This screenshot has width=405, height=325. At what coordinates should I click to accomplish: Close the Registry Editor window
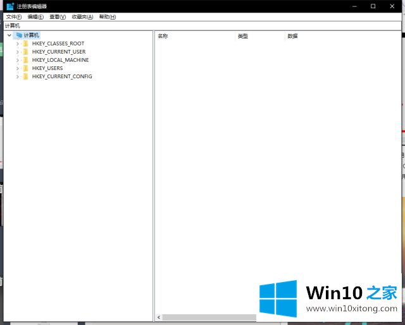pos(392,6)
